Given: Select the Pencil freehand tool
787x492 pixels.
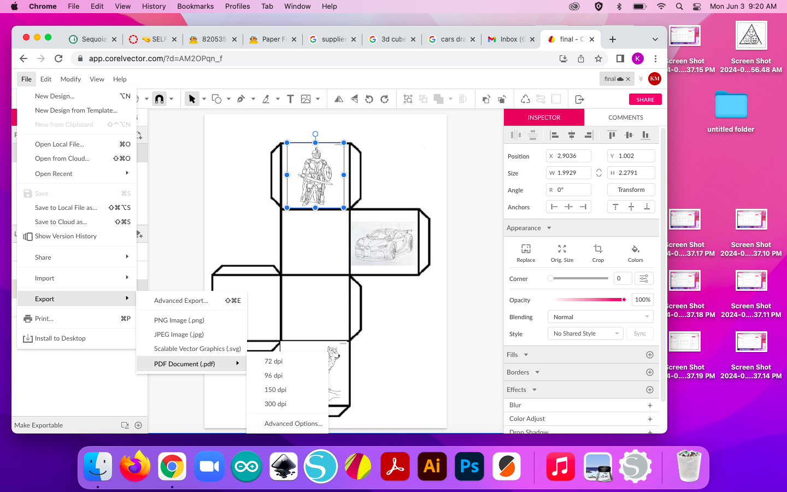Looking at the screenshot, I should (266, 99).
